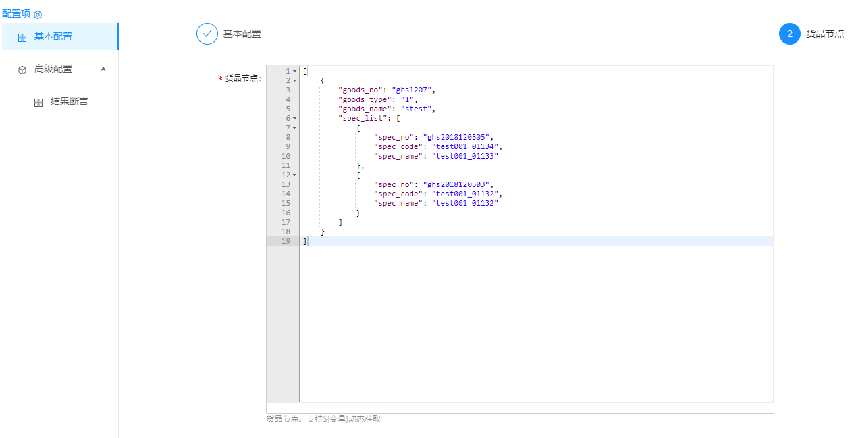Collapse the 高级配置 submenu arrow
This screenshot has width=854, height=438.
pyautogui.click(x=103, y=69)
